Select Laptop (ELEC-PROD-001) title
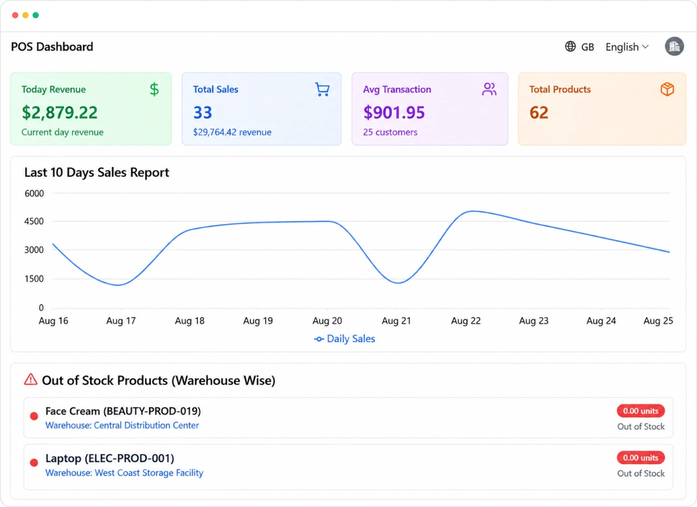 click(x=110, y=458)
